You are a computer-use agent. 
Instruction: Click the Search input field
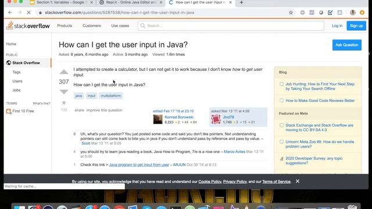pyautogui.click(x=231, y=26)
